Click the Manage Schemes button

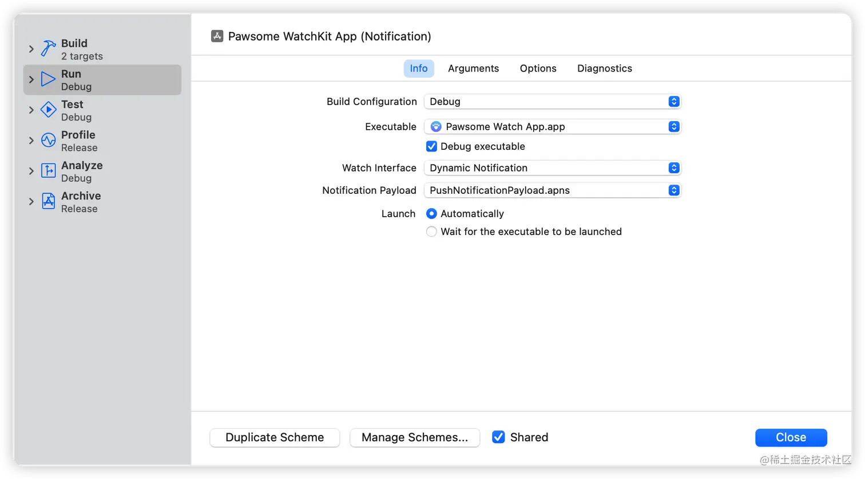pyautogui.click(x=415, y=438)
